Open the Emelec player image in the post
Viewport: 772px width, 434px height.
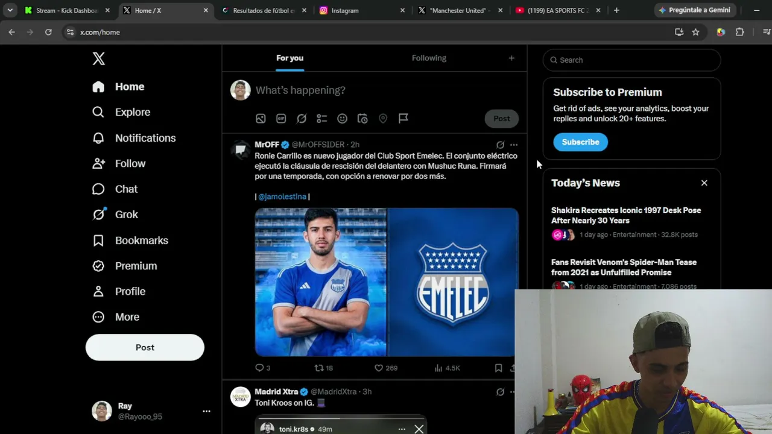[321, 282]
